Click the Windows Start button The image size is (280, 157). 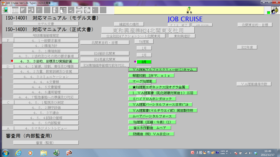[6, 153]
